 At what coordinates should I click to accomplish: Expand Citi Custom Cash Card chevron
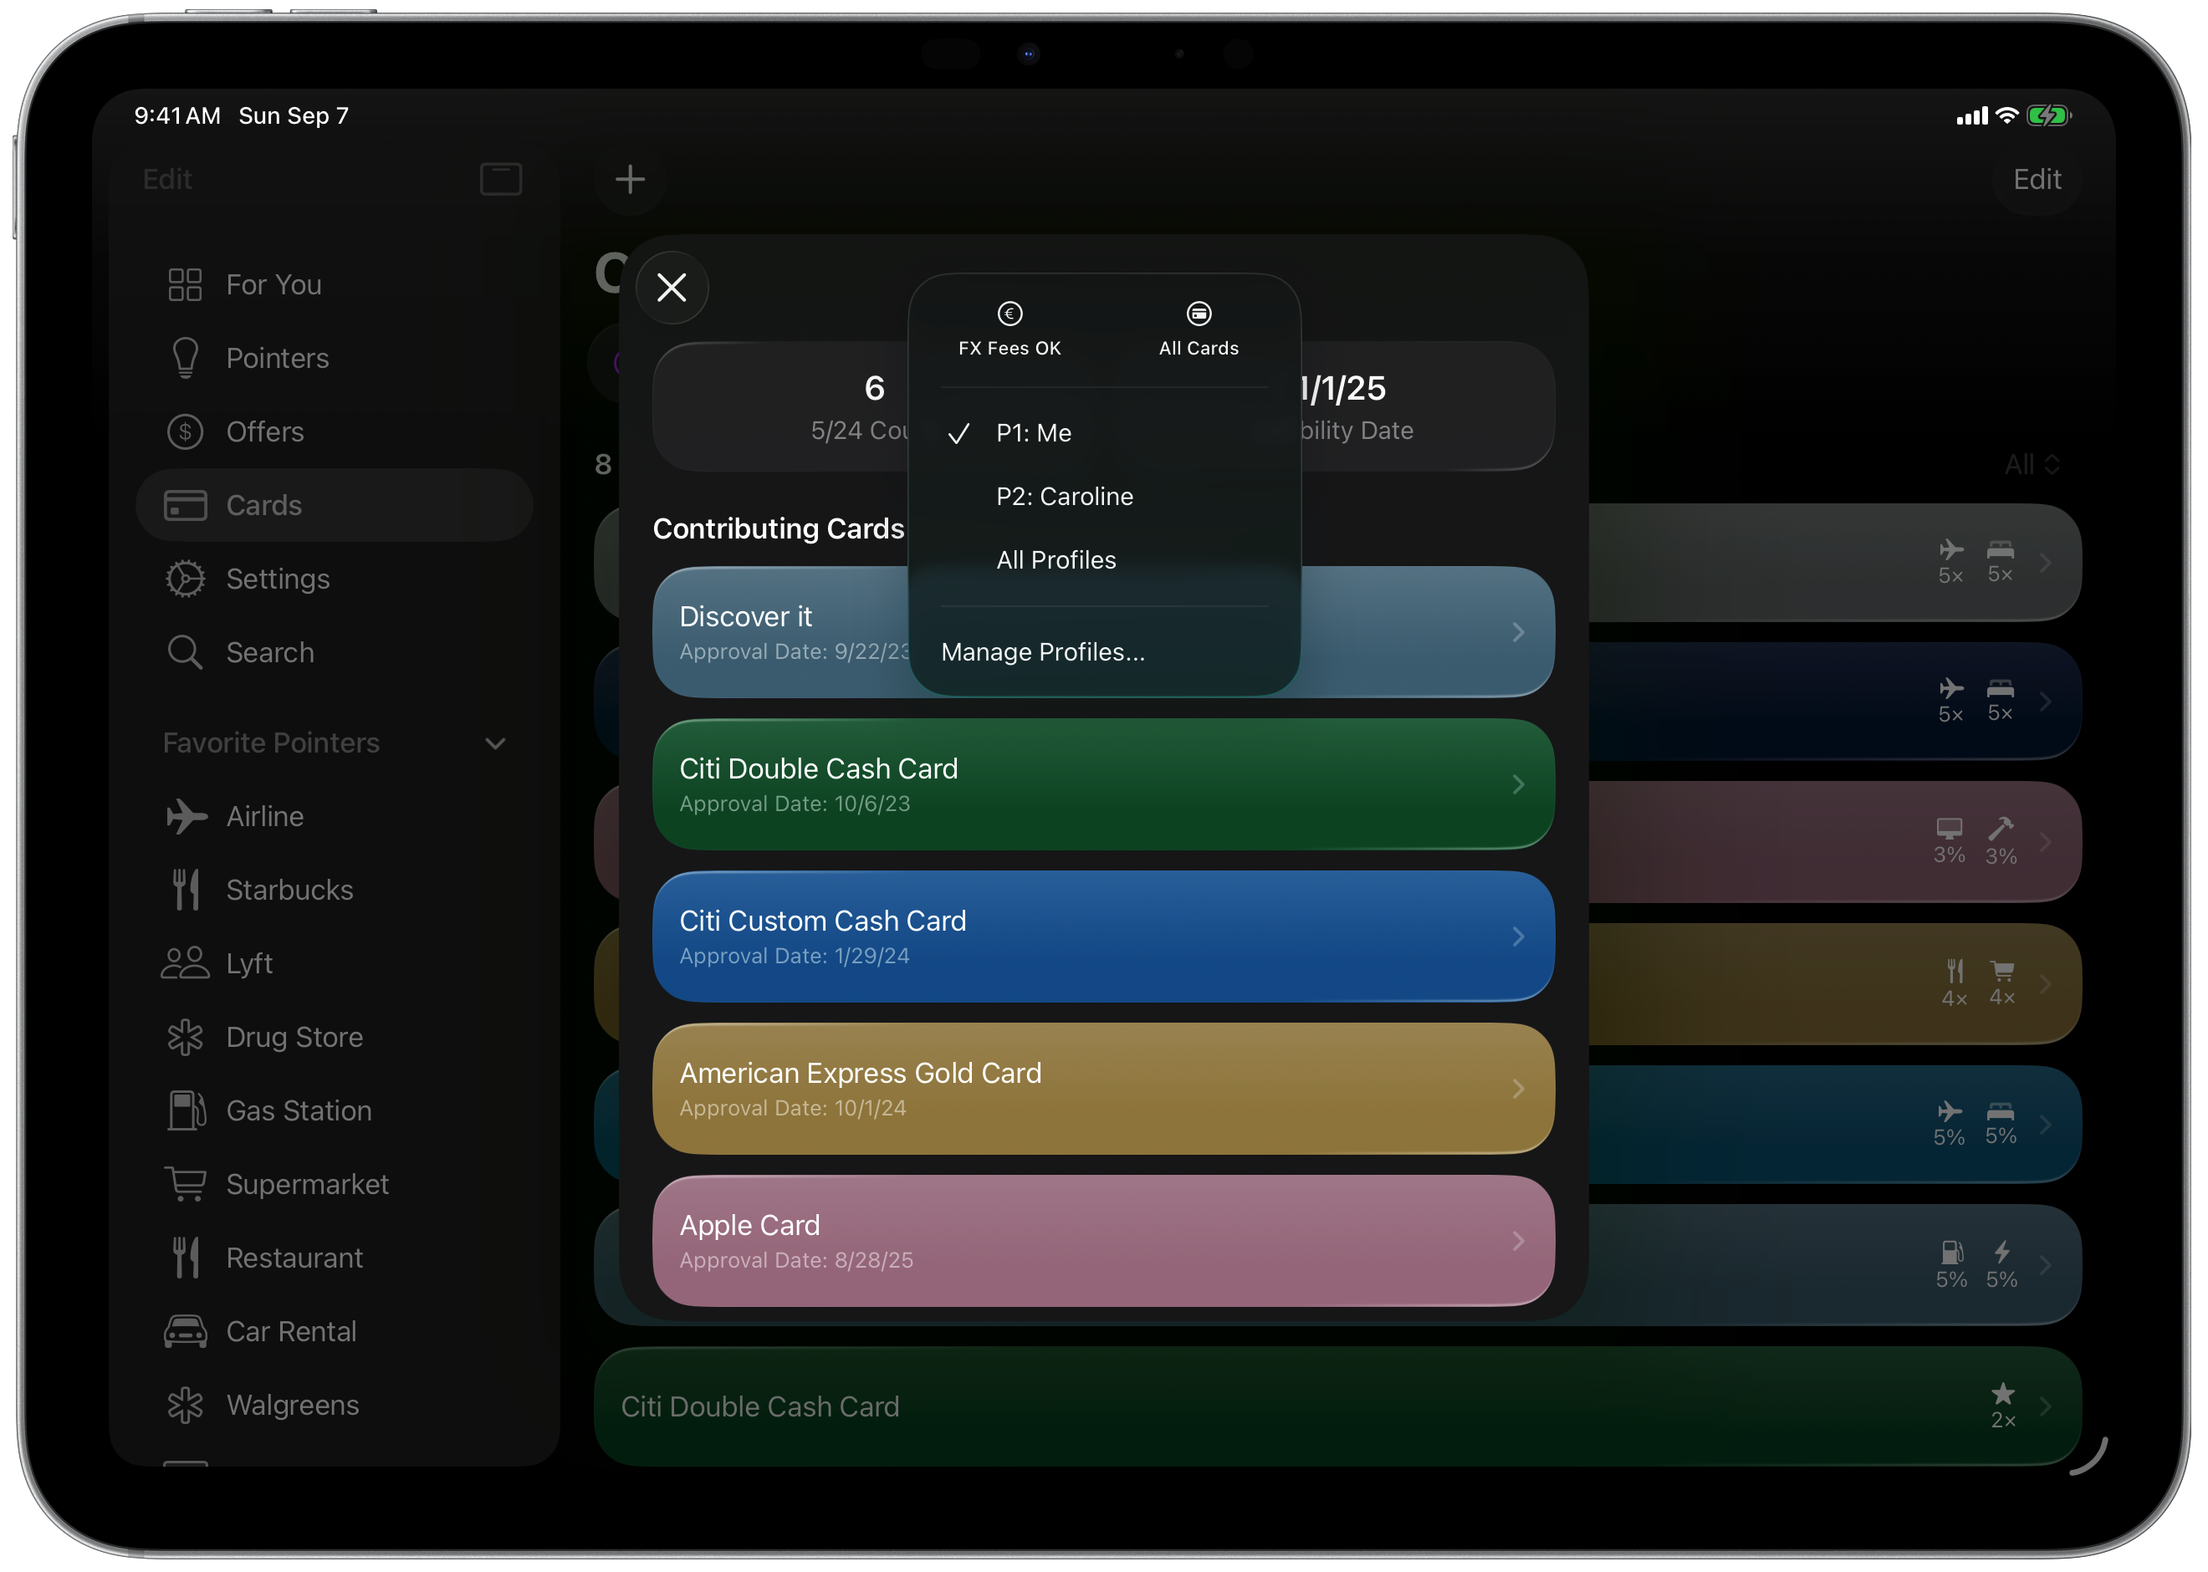pos(1517,937)
